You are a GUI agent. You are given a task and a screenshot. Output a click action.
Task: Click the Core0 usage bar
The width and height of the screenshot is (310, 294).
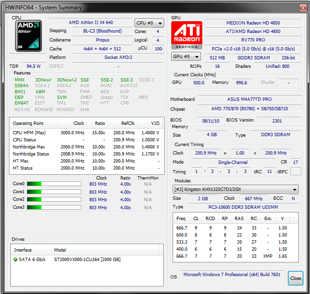(54, 184)
